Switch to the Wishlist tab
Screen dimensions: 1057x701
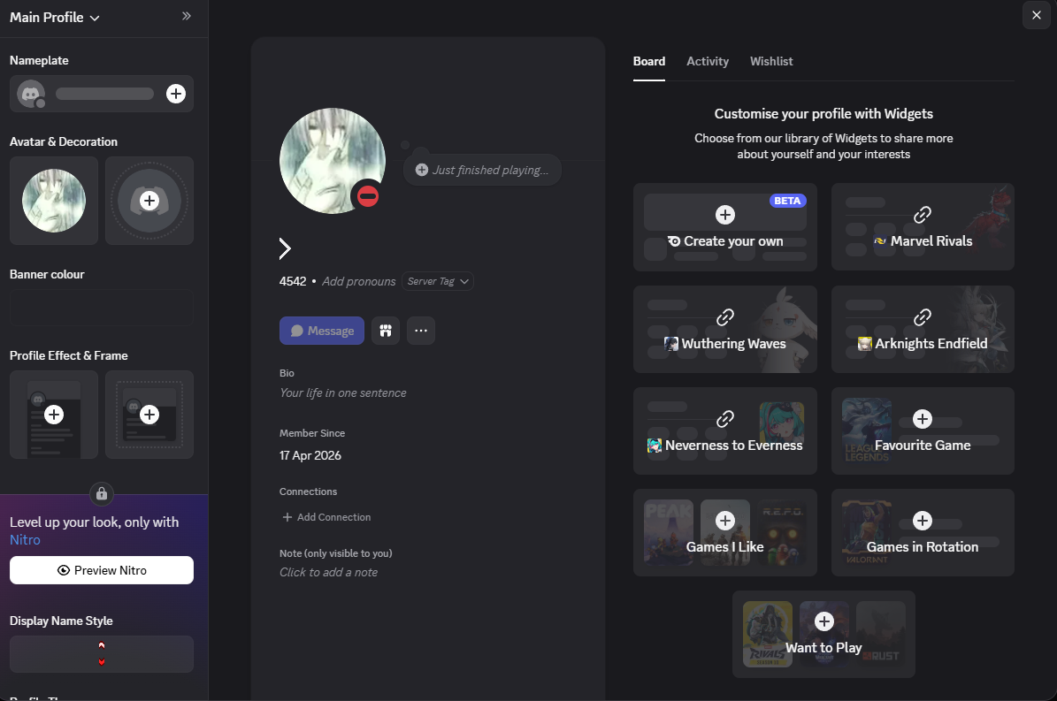[x=771, y=61]
